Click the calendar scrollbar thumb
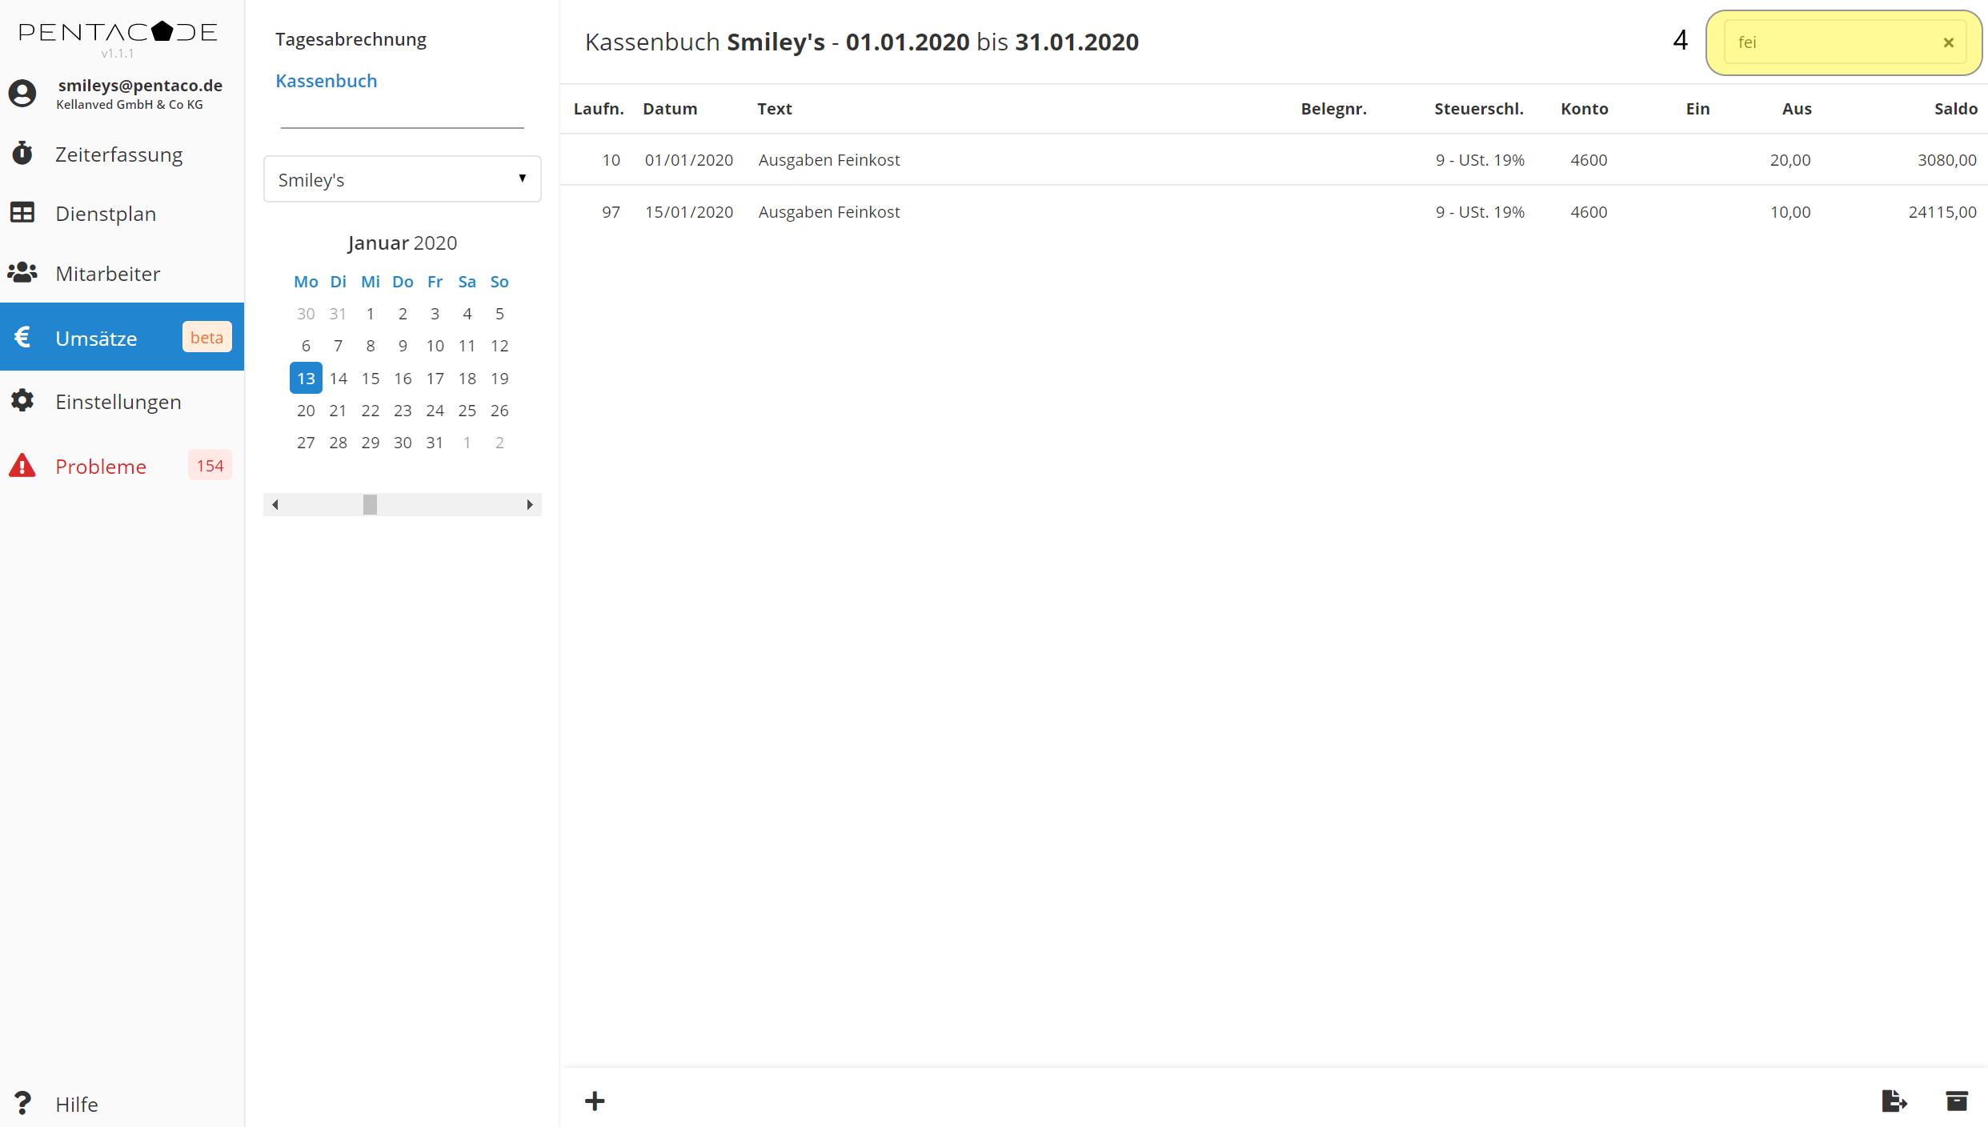1988x1127 pixels. point(370,504)
